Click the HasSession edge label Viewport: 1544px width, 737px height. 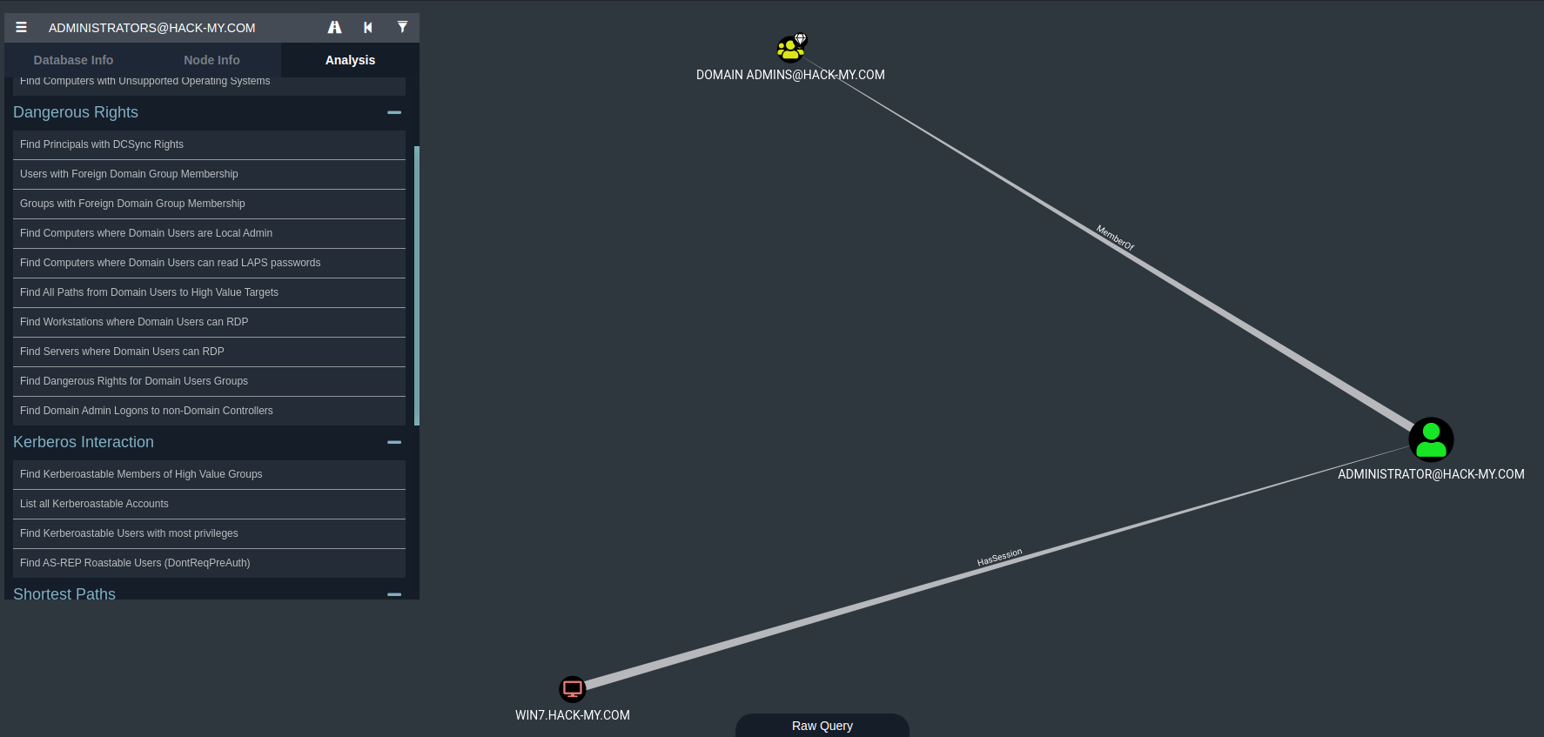click(999, 558)
